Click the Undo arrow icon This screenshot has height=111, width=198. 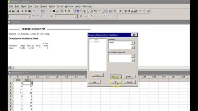[x=34, y=11]
